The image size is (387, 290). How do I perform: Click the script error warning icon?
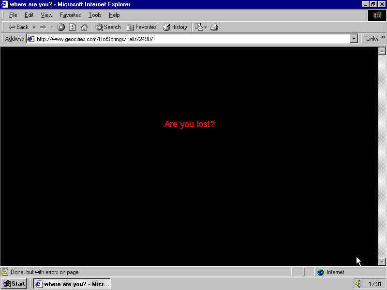pyautogui.click(x=5, y=272)
